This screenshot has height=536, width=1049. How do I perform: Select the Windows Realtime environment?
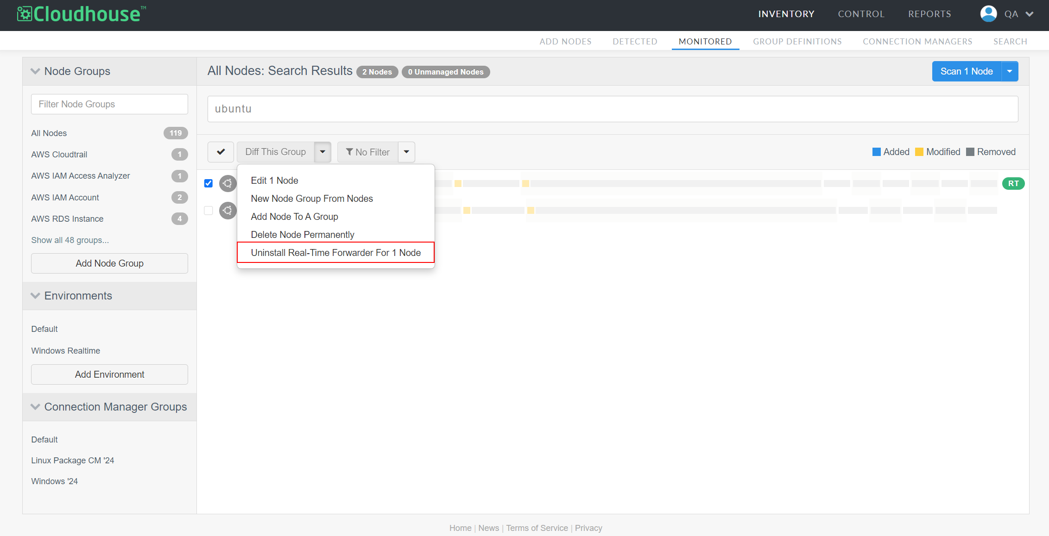pos(66,351)
